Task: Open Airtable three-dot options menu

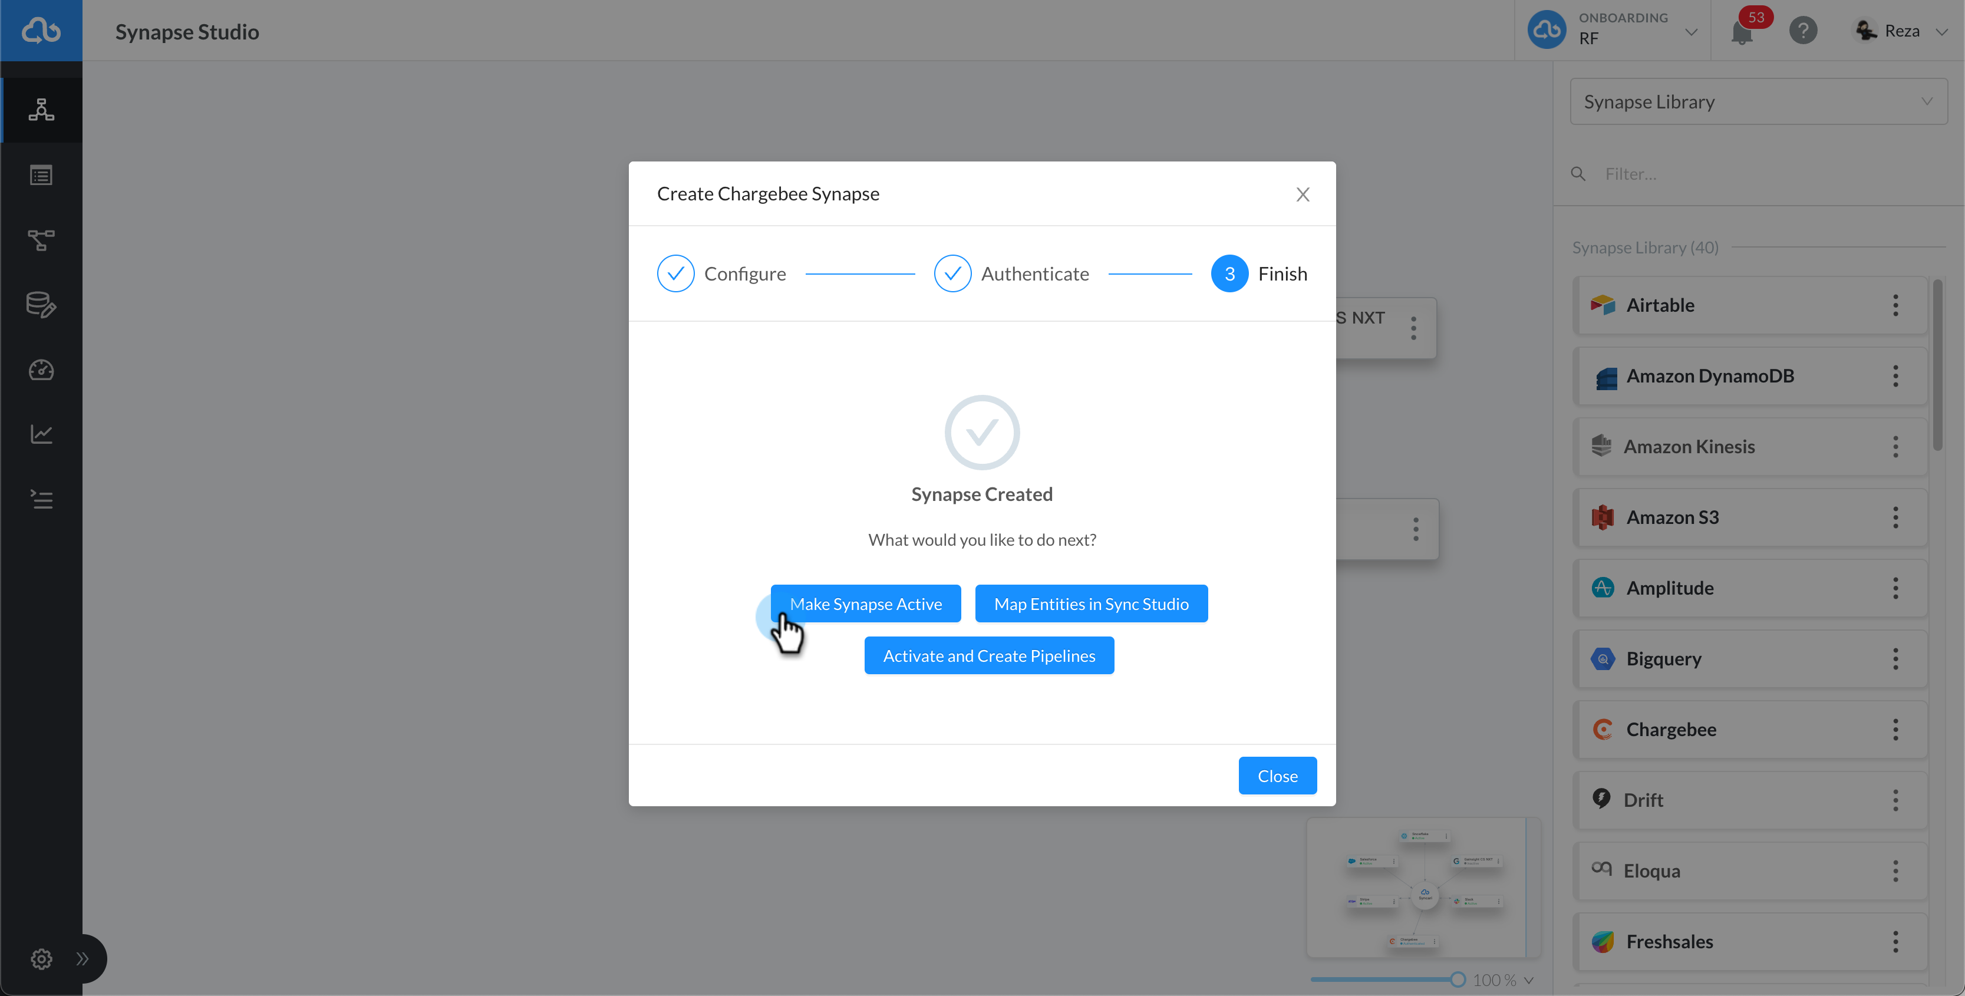Action: pyautogui.click(x=1895, y=305)
